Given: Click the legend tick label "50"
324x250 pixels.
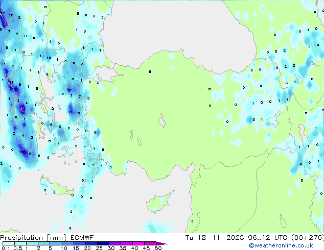Looking at the screenshot, I should tap(158, 248).
